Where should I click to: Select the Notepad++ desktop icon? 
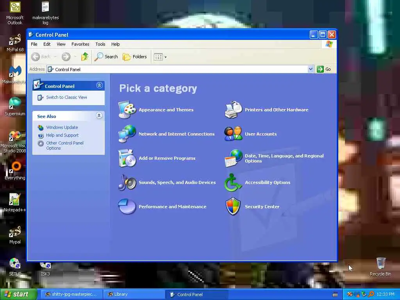[x=15, y=203]
